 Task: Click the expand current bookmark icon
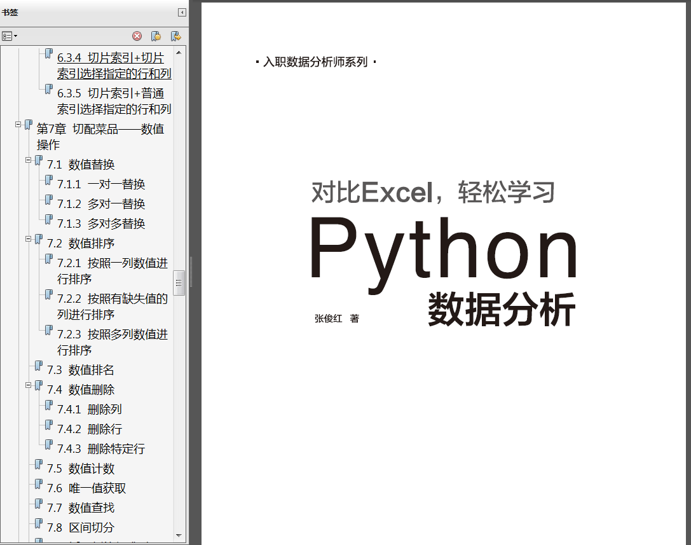click(176, 36)
